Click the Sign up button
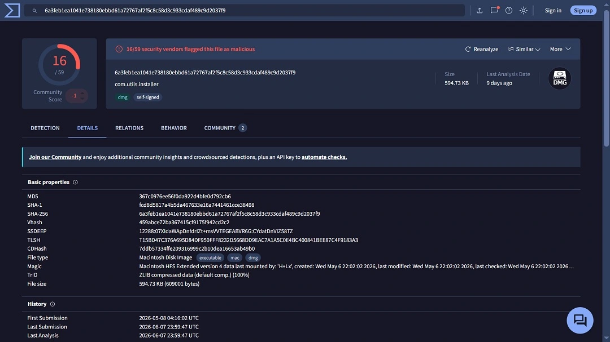610x342 pixels. click(583, 11)
